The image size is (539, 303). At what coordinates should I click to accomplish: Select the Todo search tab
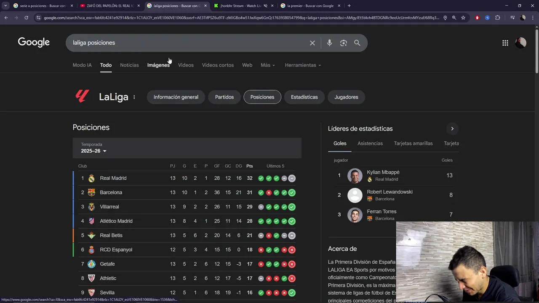coord(106,65)
